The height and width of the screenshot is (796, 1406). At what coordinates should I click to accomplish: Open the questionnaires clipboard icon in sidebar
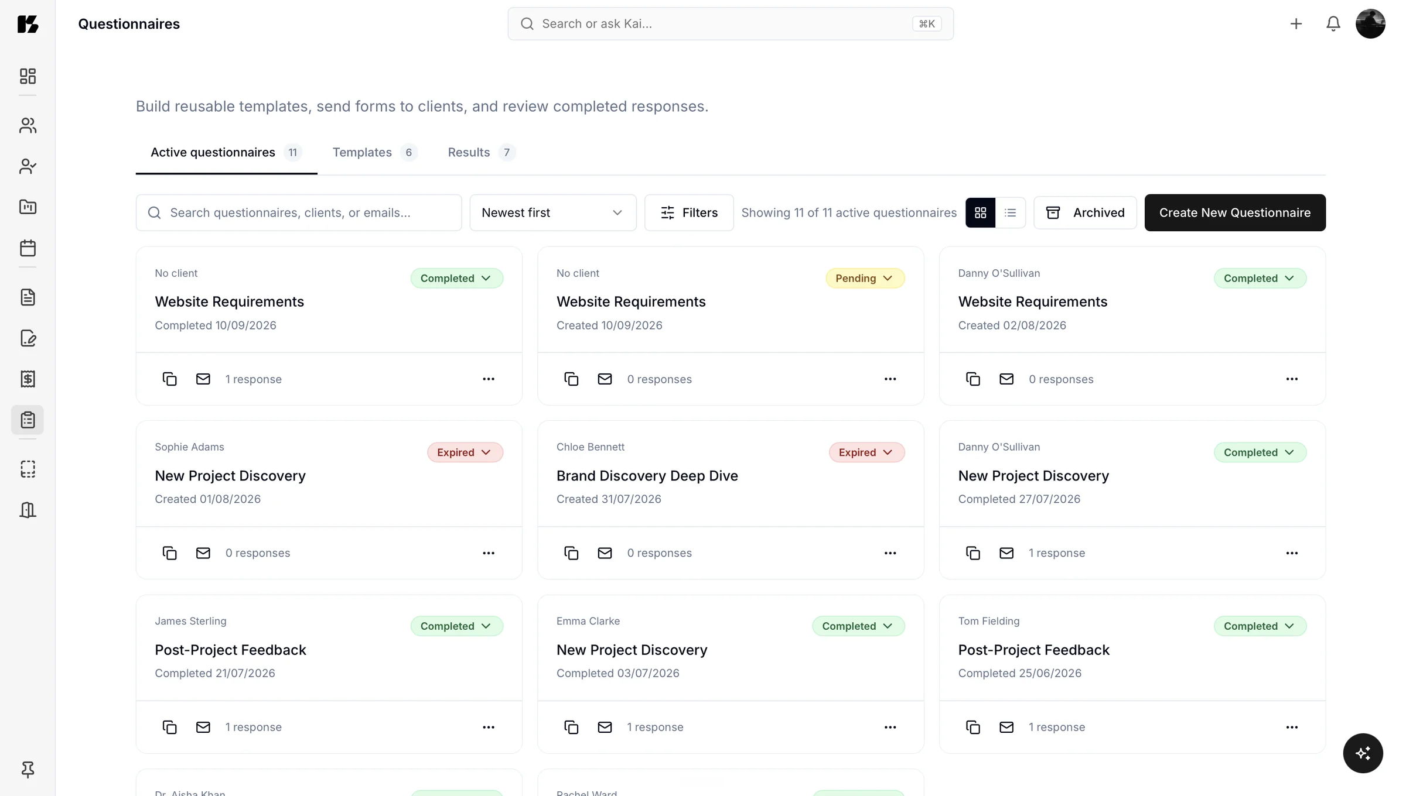(28, 420)
